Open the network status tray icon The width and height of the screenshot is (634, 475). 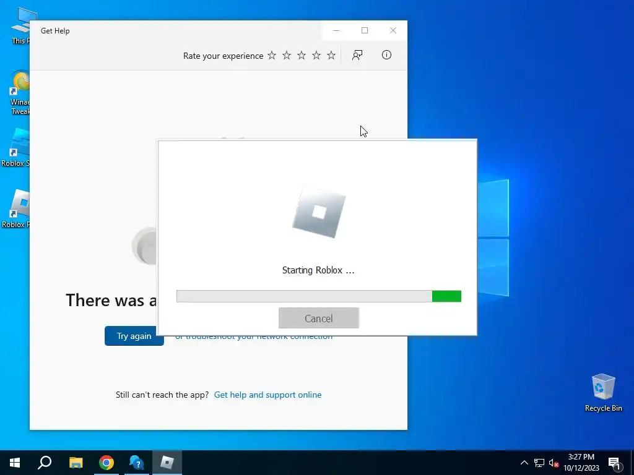click(x=539, y=463)
